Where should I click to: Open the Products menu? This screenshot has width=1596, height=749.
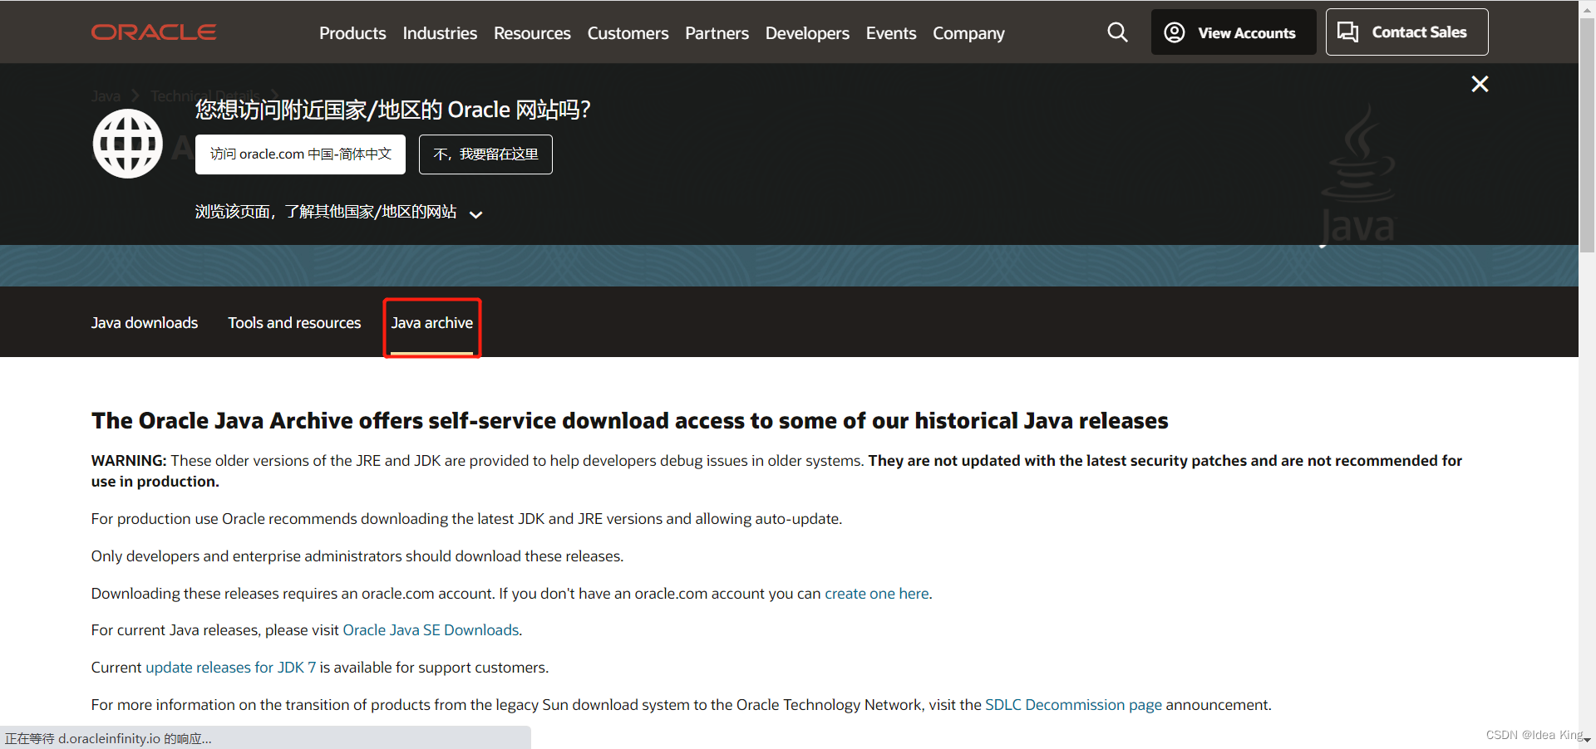click(352, 33)
